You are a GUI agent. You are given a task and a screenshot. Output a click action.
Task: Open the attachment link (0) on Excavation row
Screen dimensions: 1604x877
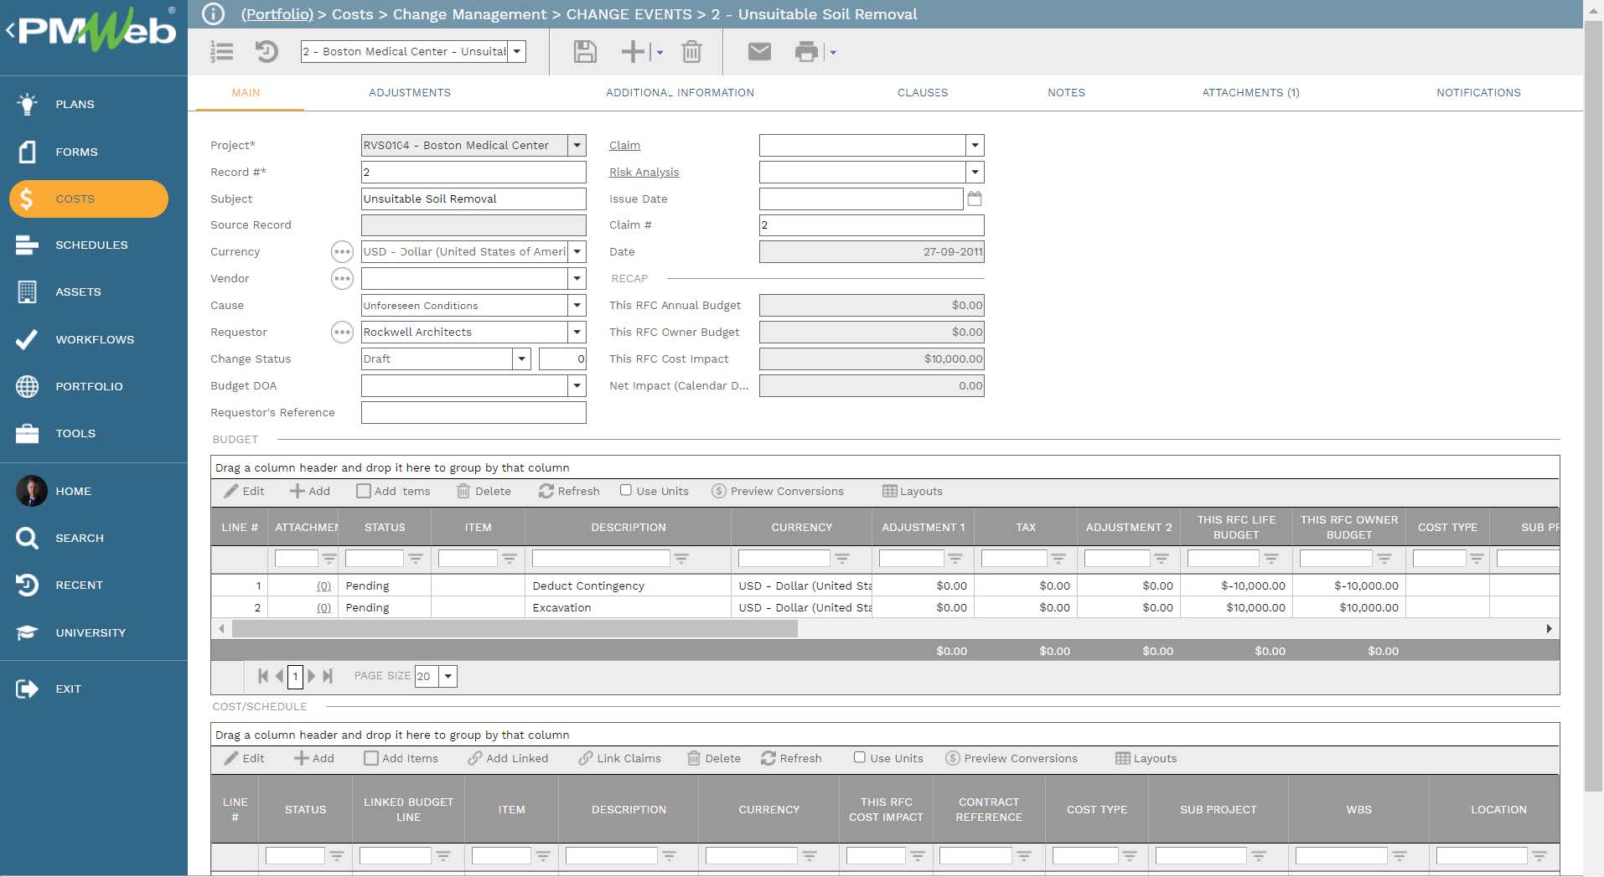323,607
